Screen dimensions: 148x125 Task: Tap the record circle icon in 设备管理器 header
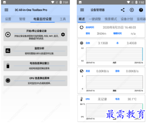click(x=132, y=10)
